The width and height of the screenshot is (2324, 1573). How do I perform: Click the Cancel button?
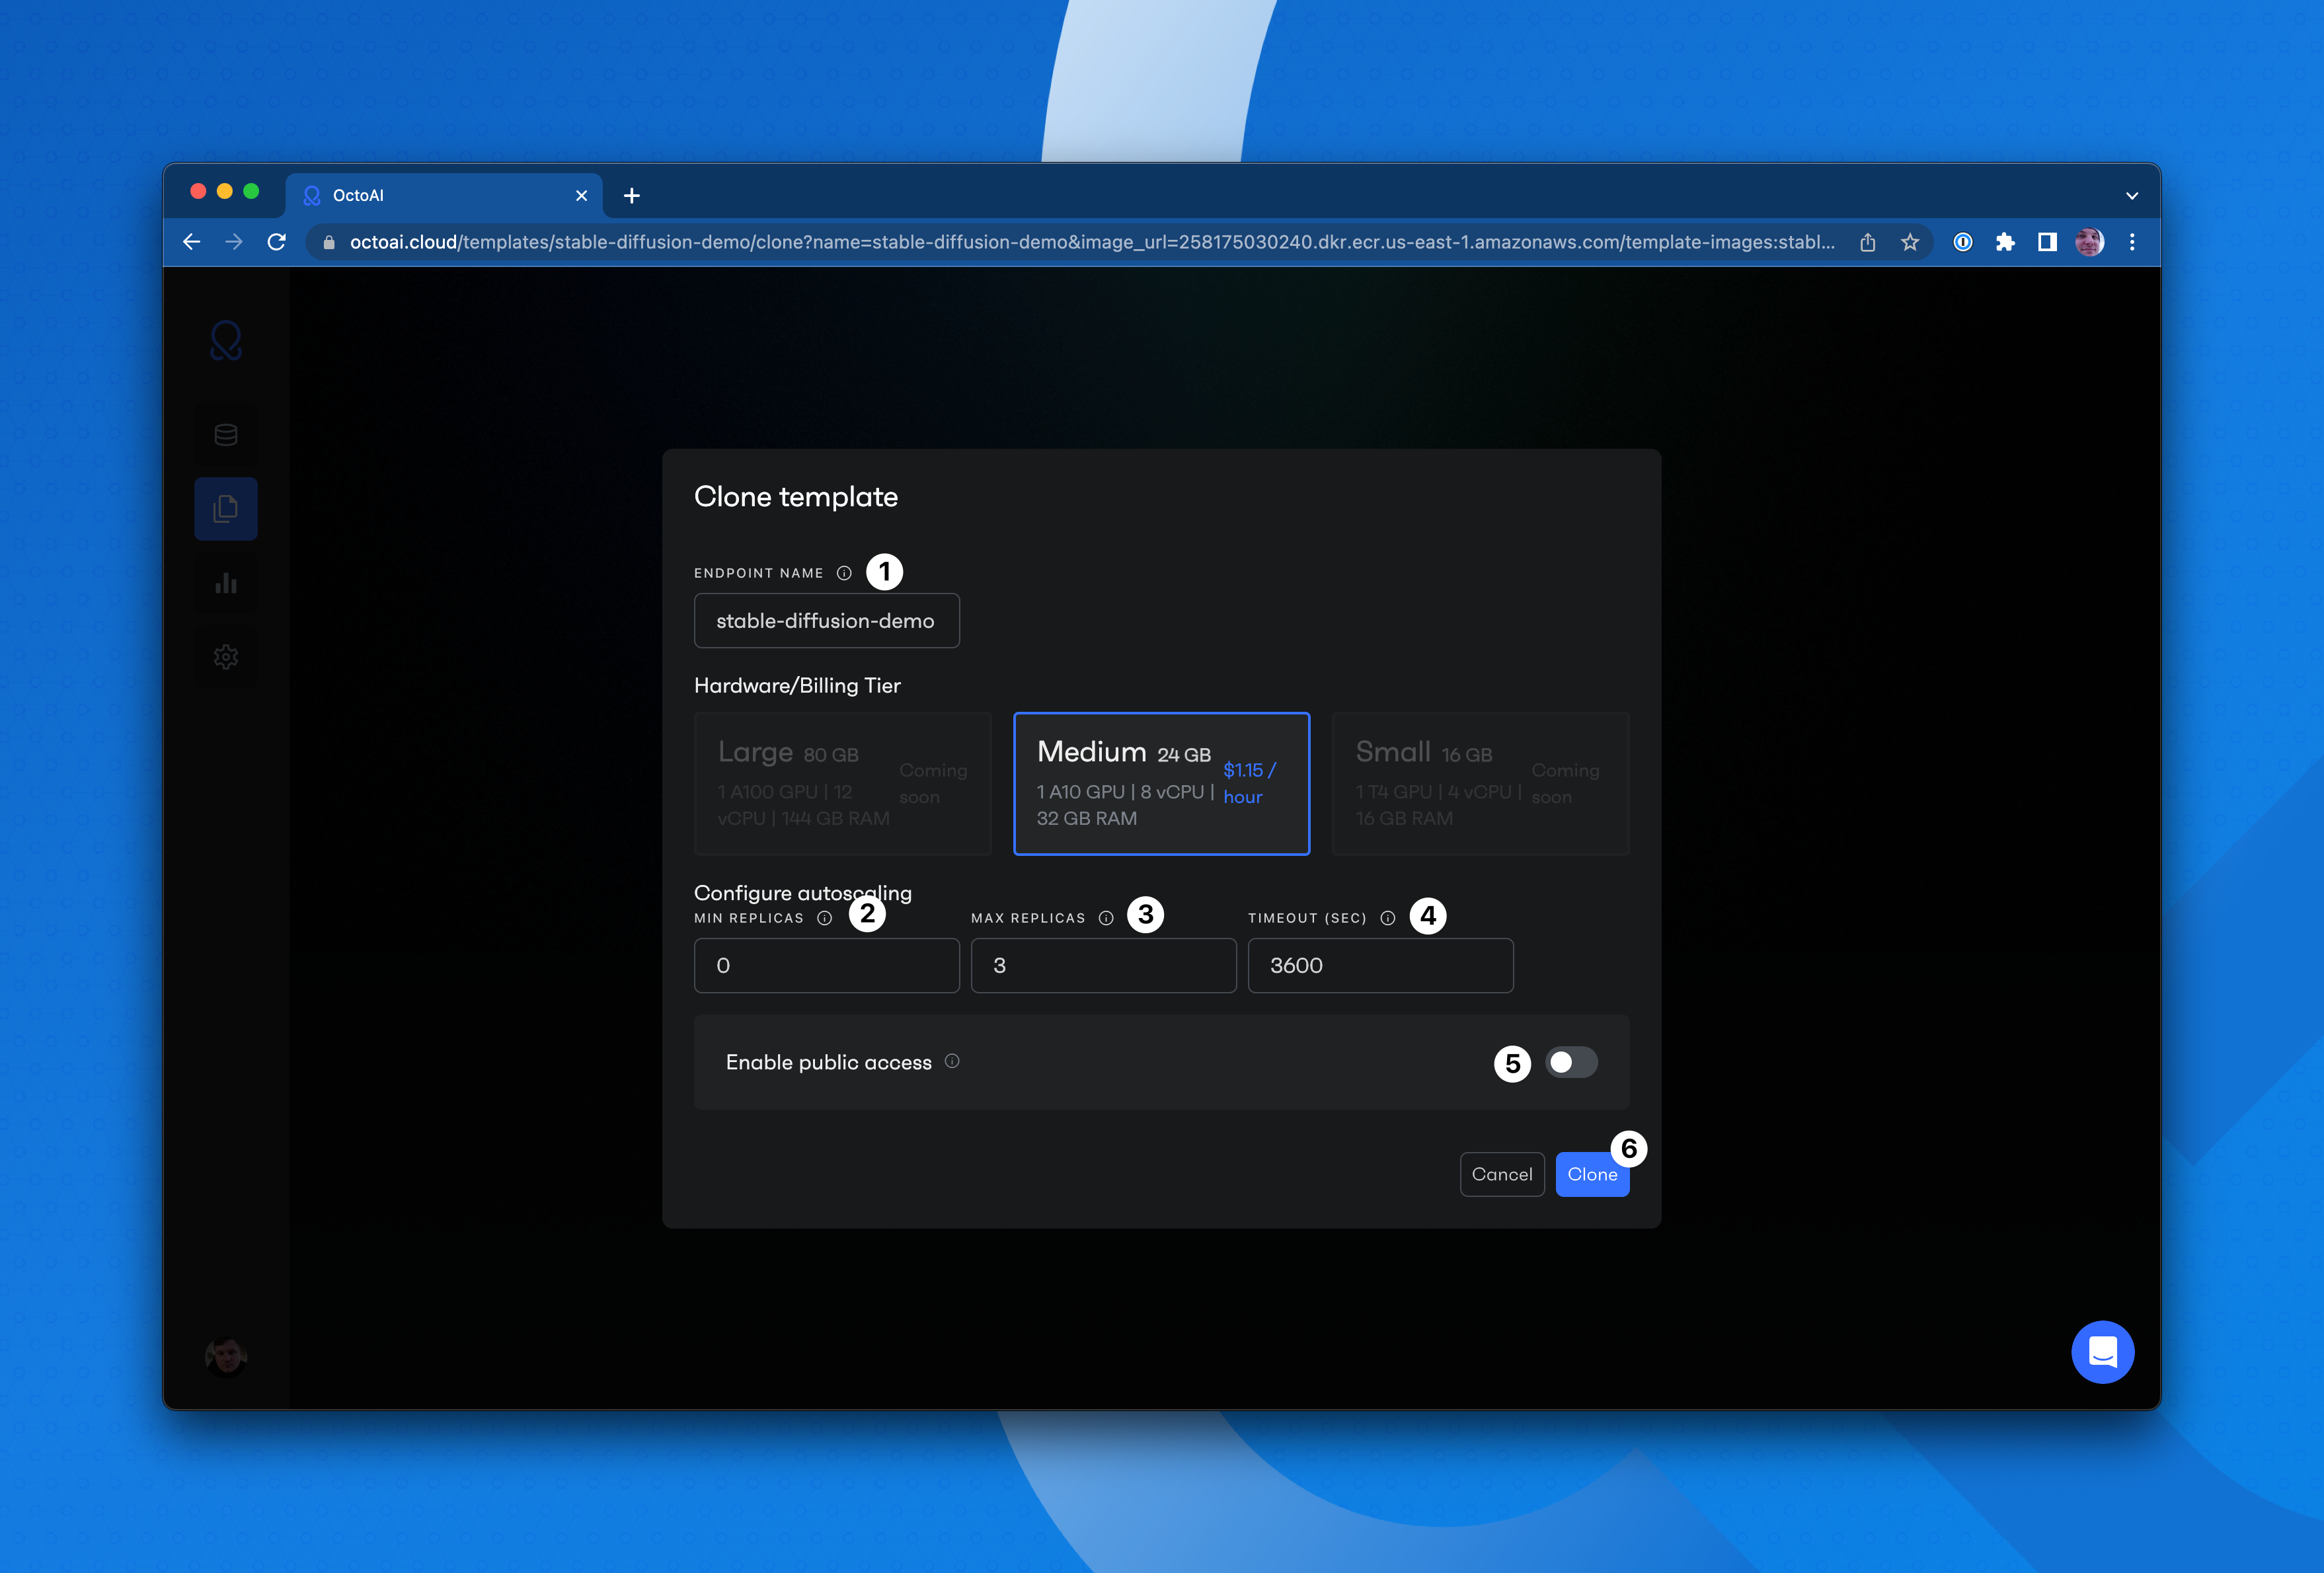[1501, 1174]
